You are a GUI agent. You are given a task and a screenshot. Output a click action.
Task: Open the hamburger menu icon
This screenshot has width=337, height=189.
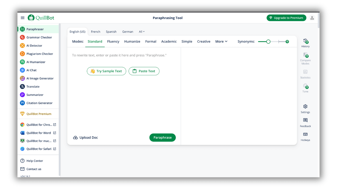tap(22, 18)
